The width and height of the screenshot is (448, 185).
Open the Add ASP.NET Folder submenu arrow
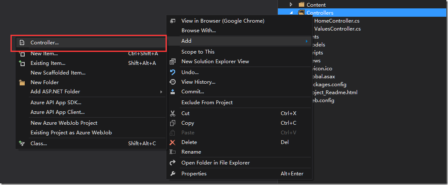point(161,92)
